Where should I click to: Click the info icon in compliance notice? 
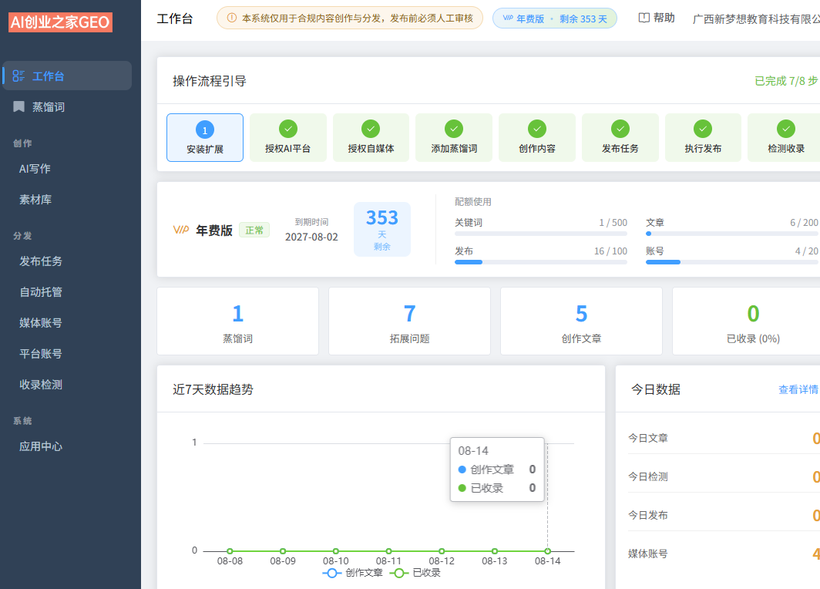point(232,18)
